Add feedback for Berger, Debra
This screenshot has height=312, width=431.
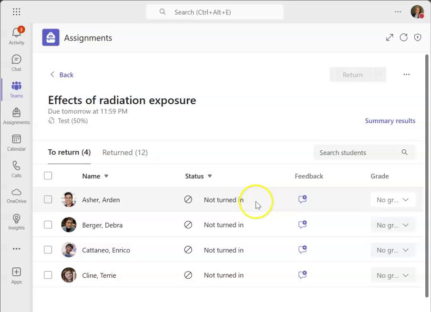[x=302, y=224]
